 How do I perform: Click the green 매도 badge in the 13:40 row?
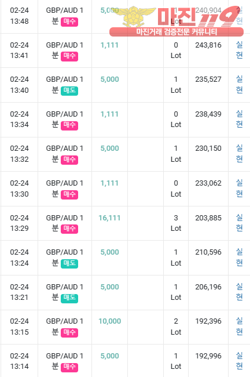69,91
